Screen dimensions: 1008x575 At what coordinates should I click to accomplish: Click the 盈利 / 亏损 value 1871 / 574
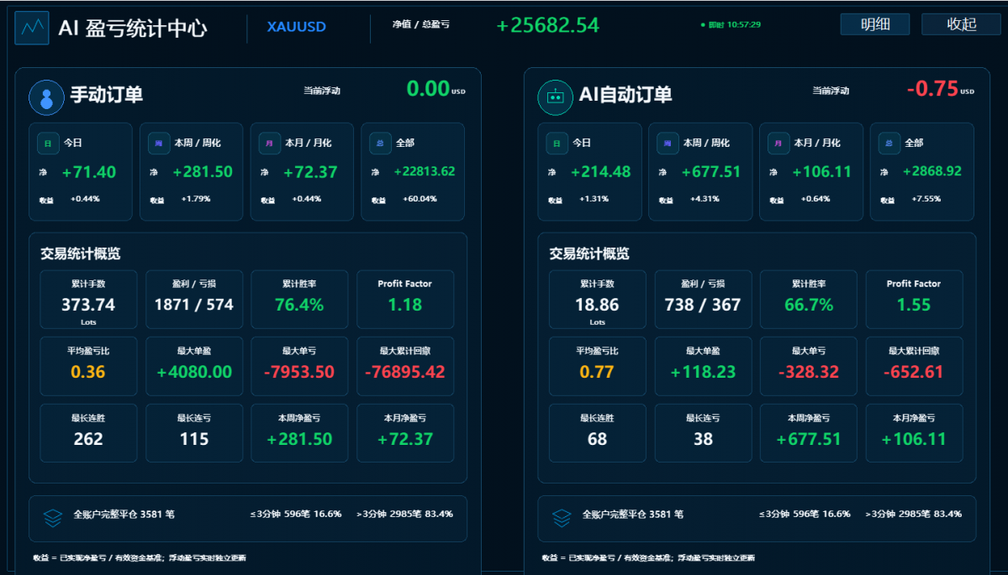(194, 305)
